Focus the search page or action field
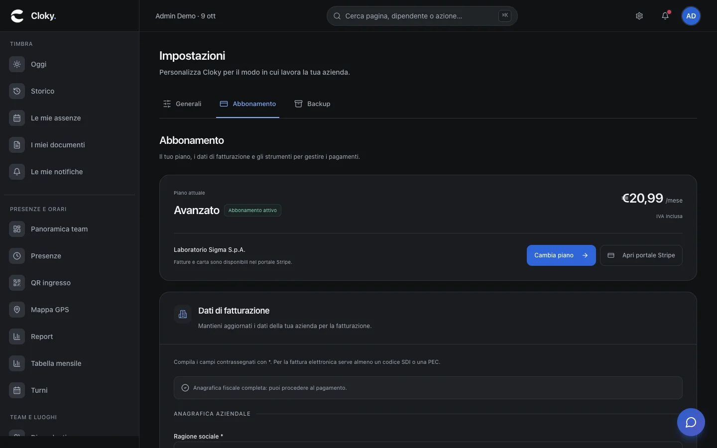Image resolution: width=717 pixels, height=448 pixels. [x=422, y=16]
